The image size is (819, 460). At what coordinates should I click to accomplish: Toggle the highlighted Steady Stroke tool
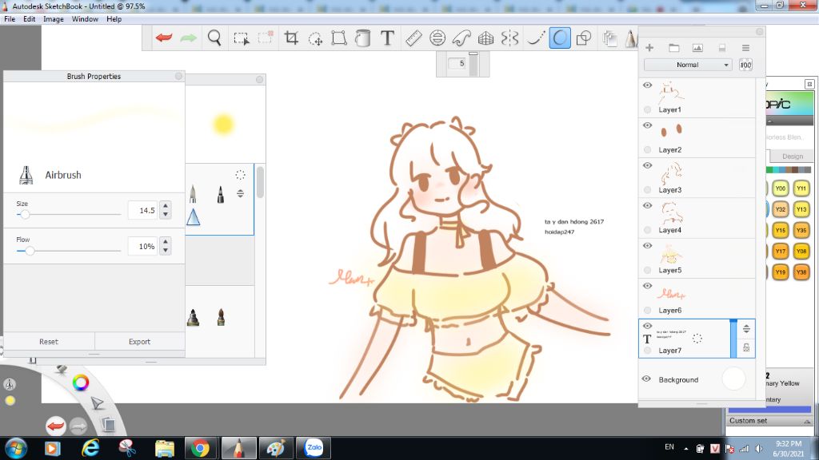click(x=559, y=38)
